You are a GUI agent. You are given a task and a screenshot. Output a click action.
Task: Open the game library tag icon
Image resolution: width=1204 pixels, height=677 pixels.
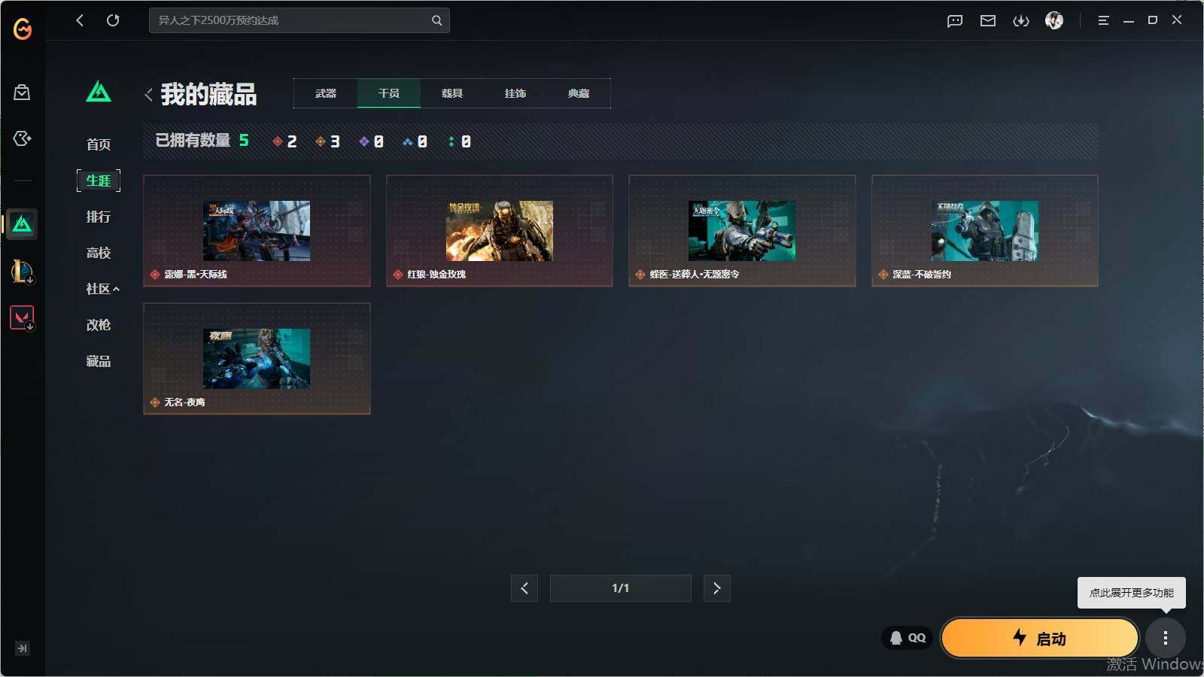[x=22, y=138]
